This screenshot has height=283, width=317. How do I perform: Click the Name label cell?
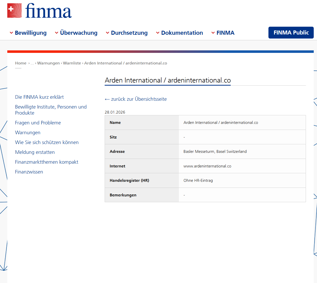(x=142, y=123)
